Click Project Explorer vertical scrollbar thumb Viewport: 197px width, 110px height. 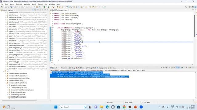pyautogui.click(x=48, y=92)
